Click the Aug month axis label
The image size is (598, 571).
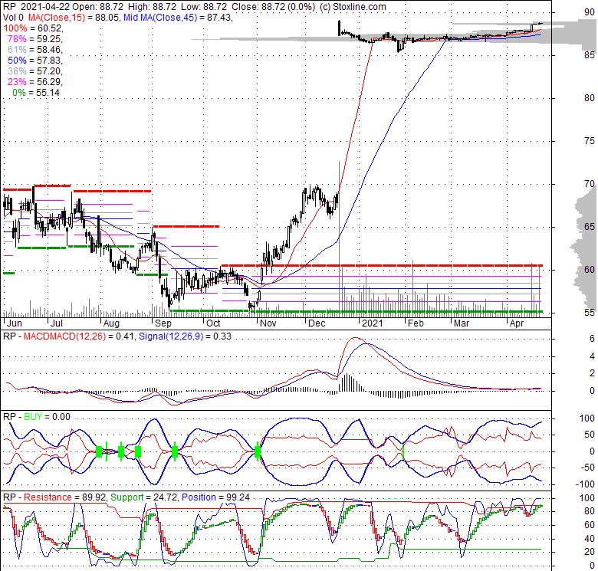[x=111, y=323]
